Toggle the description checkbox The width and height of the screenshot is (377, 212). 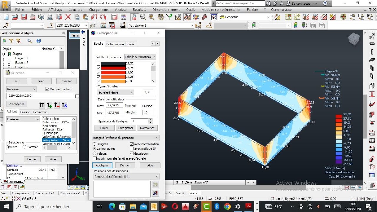pyautogui.click(x=132, y=153)
